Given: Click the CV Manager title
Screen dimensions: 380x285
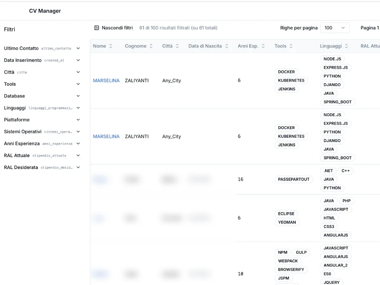Looking at the screenshot, I should tap(45, 11).
